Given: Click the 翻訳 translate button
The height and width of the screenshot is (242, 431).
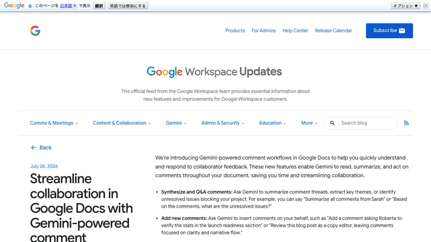Looking at the screenshot, I should pos(99,6).
